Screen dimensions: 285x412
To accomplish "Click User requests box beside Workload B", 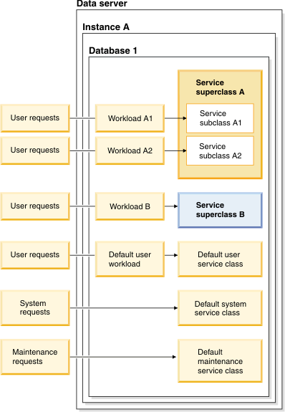I will [x=35, y=206].
